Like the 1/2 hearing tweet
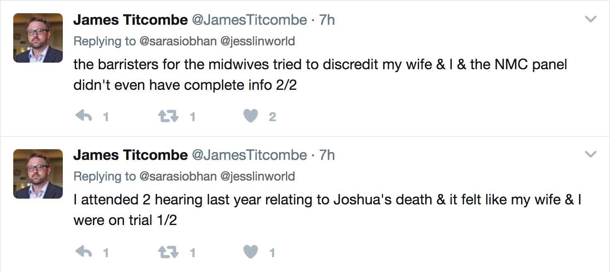The height and width of the screenshot is (272, 610). click(x=250, y=252)
